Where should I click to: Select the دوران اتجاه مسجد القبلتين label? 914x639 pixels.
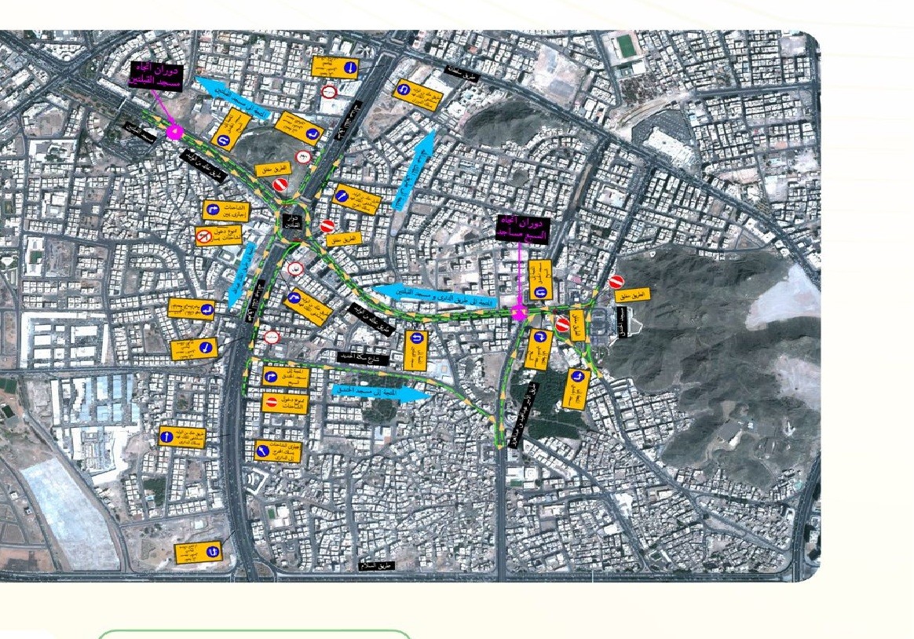156,76
